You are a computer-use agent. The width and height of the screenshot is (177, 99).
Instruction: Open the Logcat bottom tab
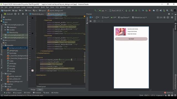[17, 93]
